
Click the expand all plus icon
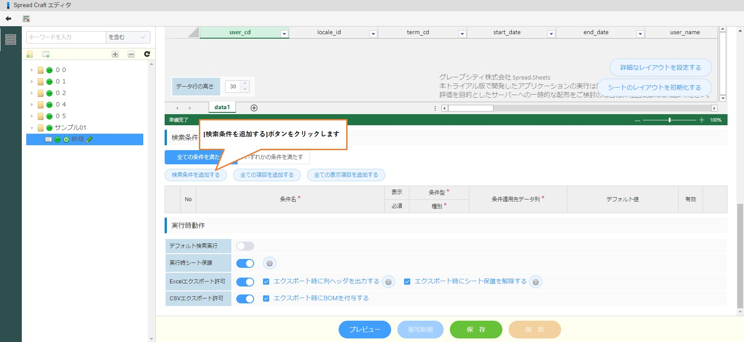click(115, 54)
